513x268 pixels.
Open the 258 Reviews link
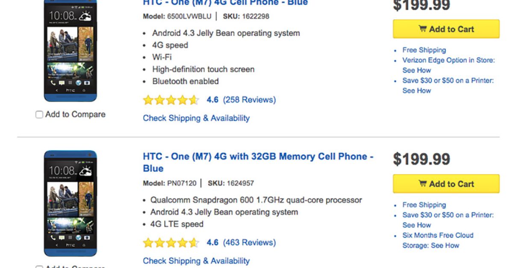click(249, 100)
